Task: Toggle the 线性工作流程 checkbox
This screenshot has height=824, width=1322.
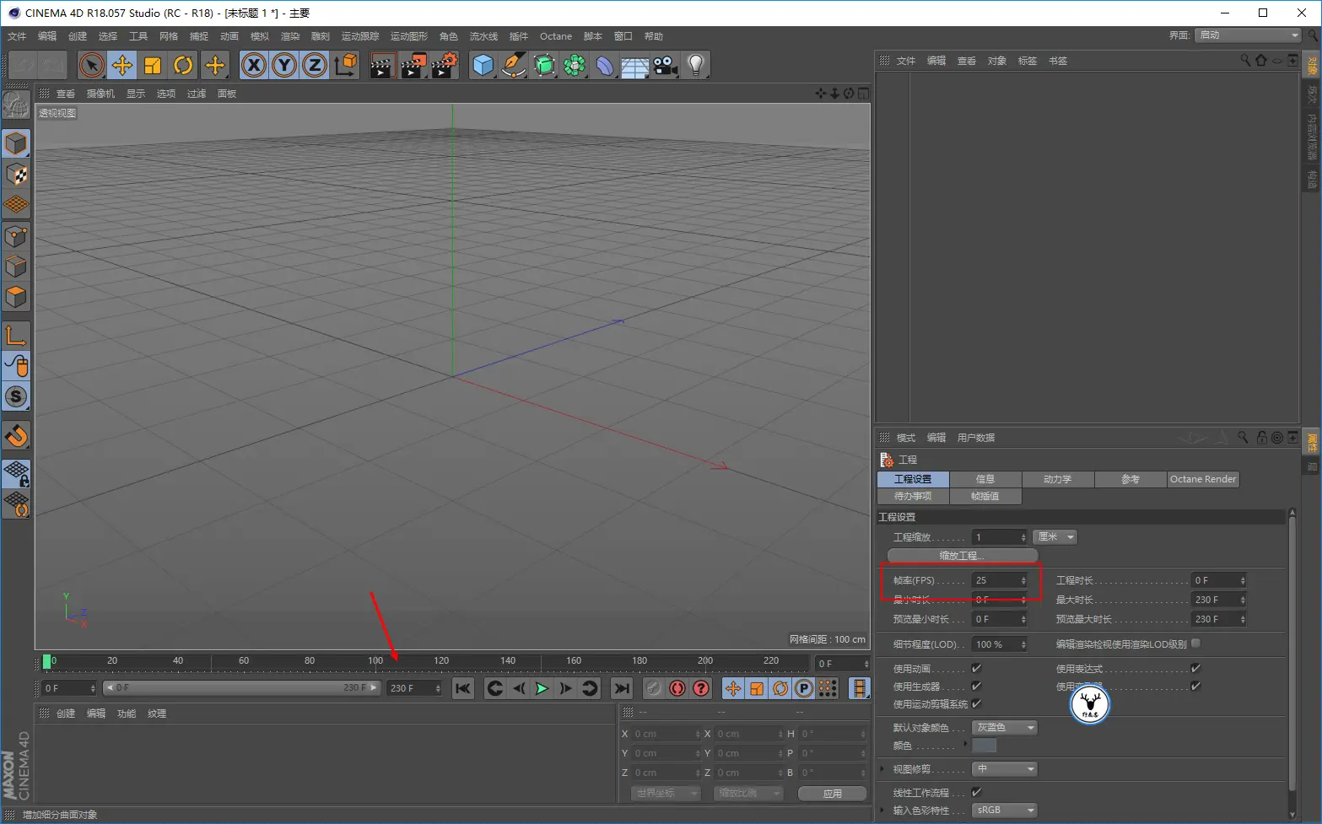Action: pos(976,792)
